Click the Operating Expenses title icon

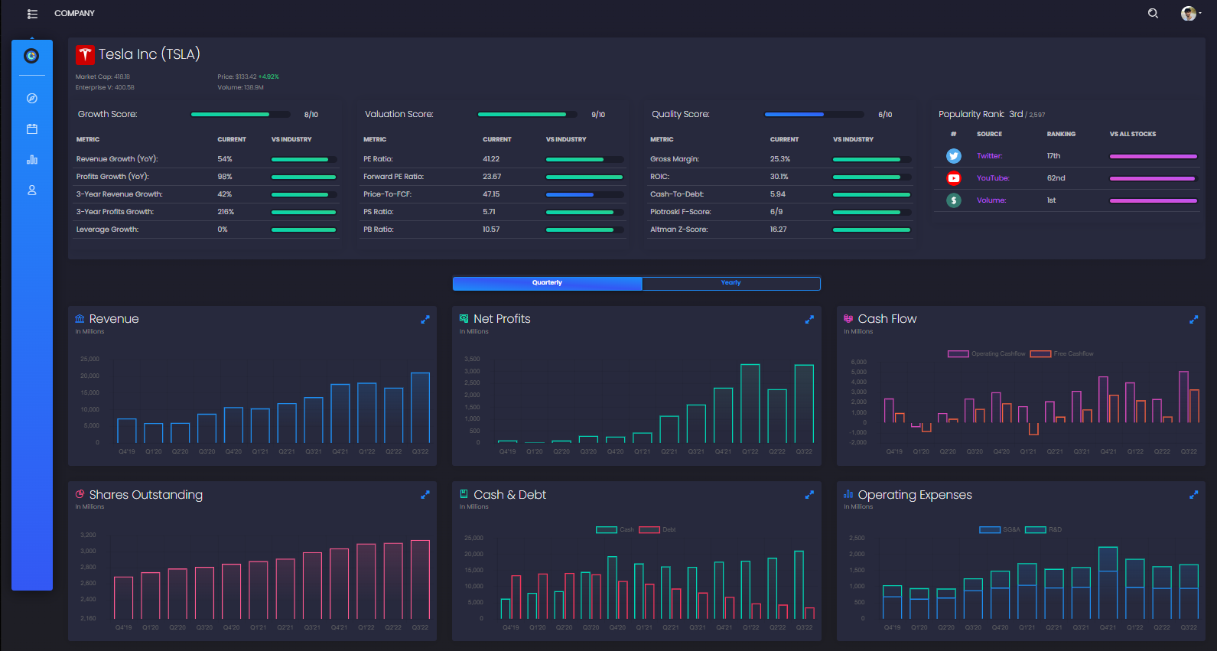tap(848, 494)
